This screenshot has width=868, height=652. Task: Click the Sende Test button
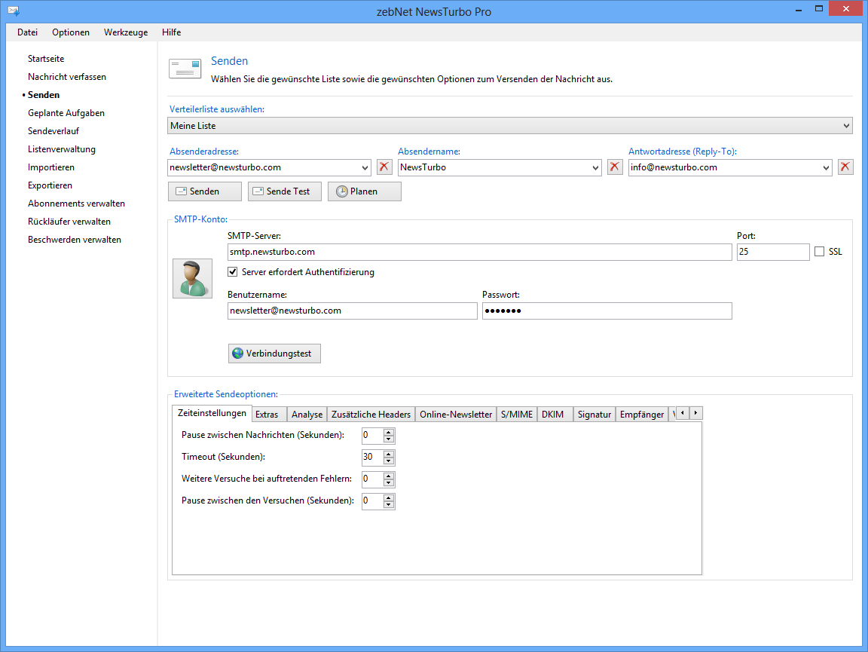click(x=284, y=191)
